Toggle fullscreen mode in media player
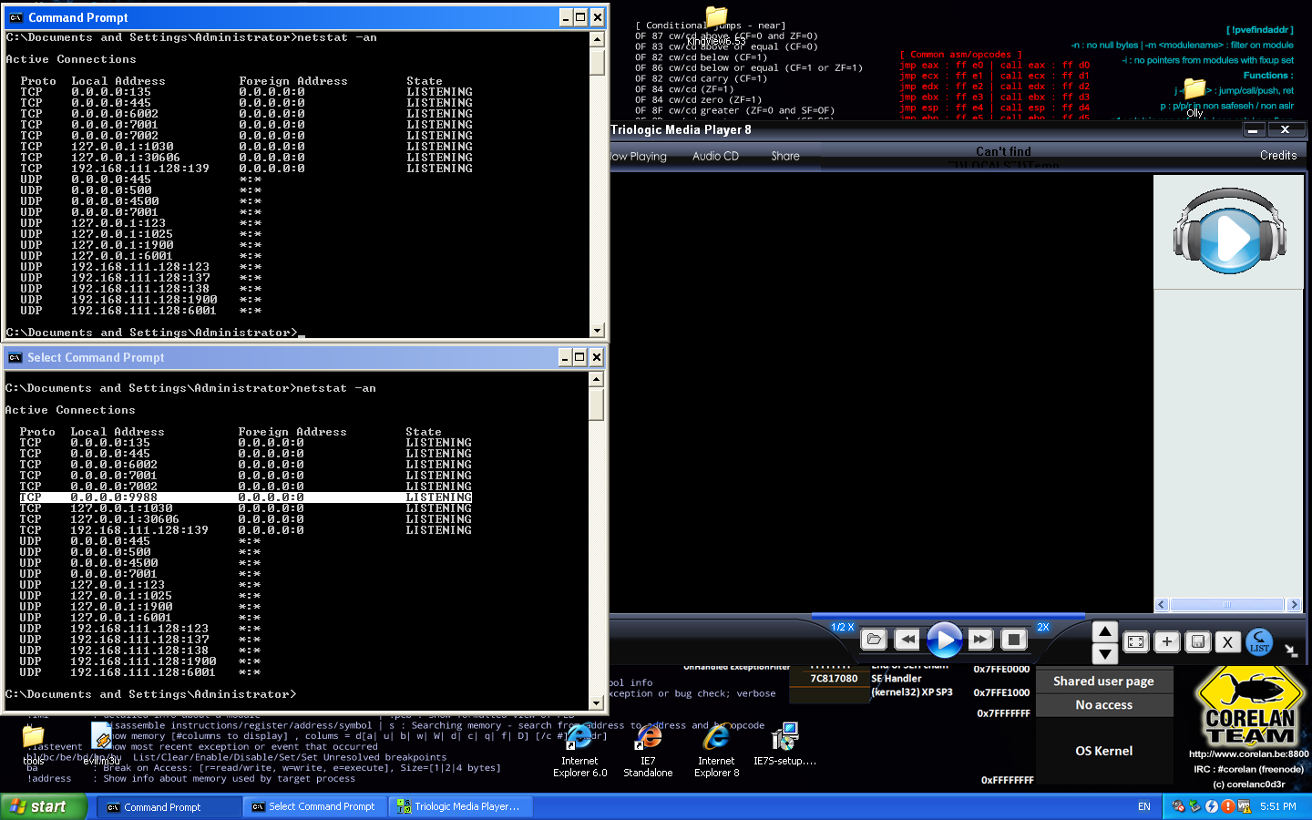 click(1136, 641)
